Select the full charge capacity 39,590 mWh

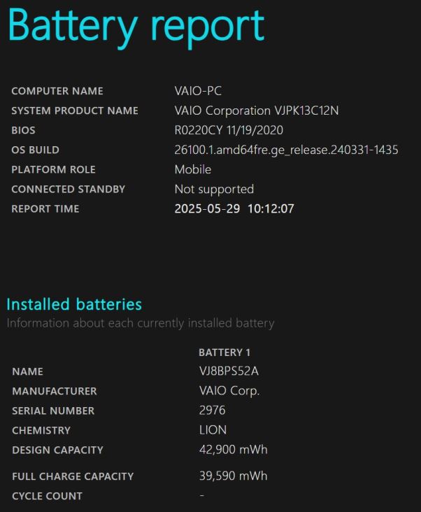[234, 476]
